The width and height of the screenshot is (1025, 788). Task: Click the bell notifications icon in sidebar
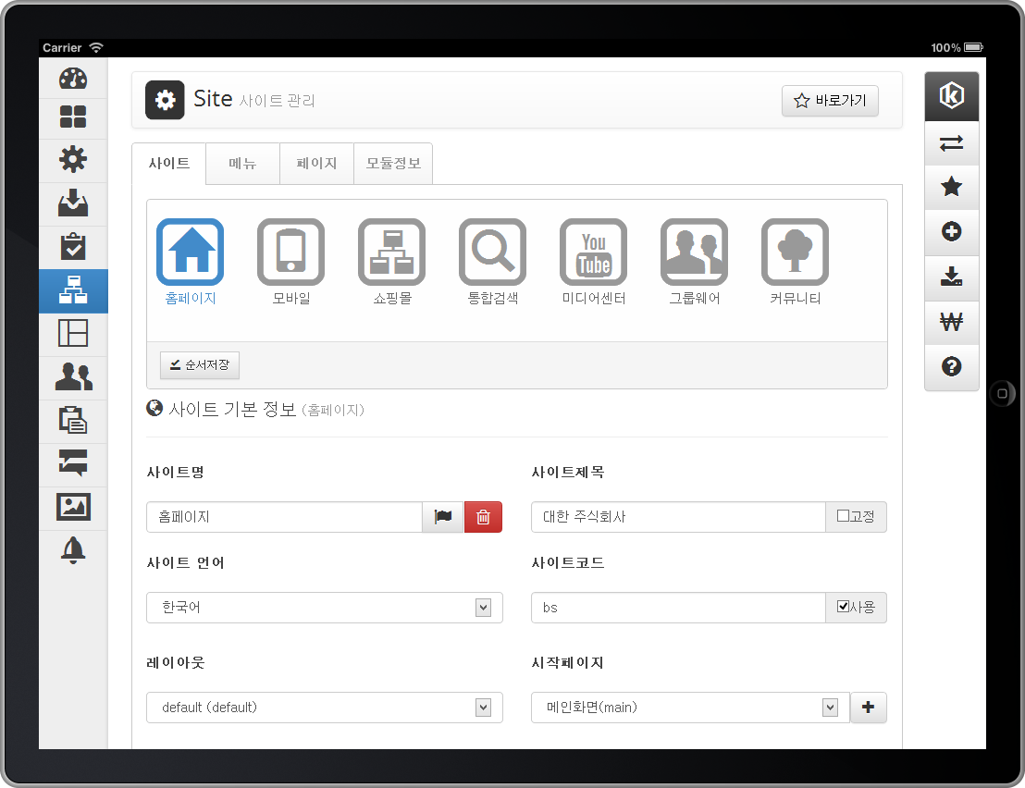73,549
